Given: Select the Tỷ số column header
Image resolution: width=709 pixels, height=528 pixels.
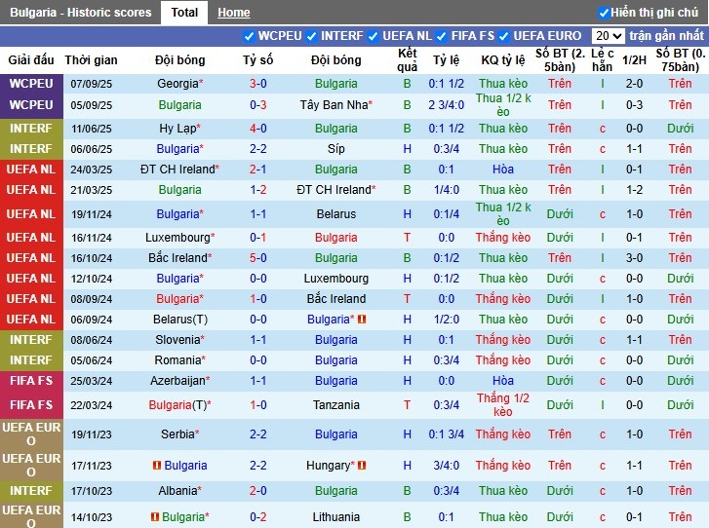Looking at the screenshot, I should [258, 59].
